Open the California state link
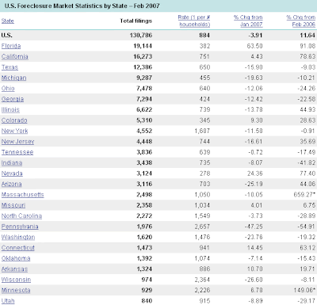This screenshot has height=305, width=317. [15, 56]
